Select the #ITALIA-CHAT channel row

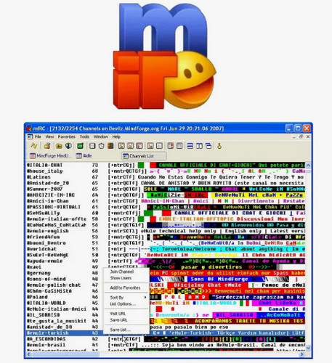tap(166, 165)
